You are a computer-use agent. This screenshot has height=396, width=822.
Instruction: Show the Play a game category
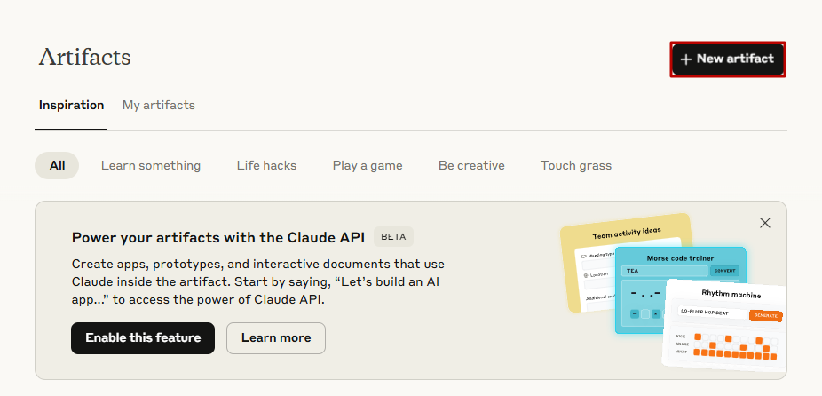click(368, 166)
